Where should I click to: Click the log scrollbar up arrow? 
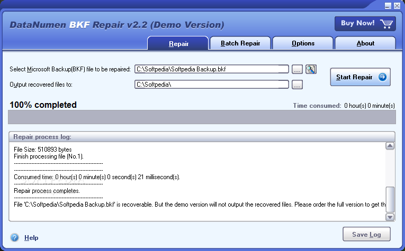[390, 146]
